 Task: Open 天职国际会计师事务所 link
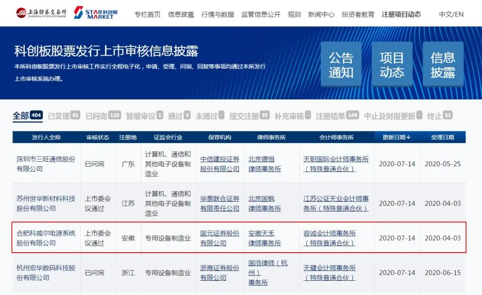click(336, 164)
